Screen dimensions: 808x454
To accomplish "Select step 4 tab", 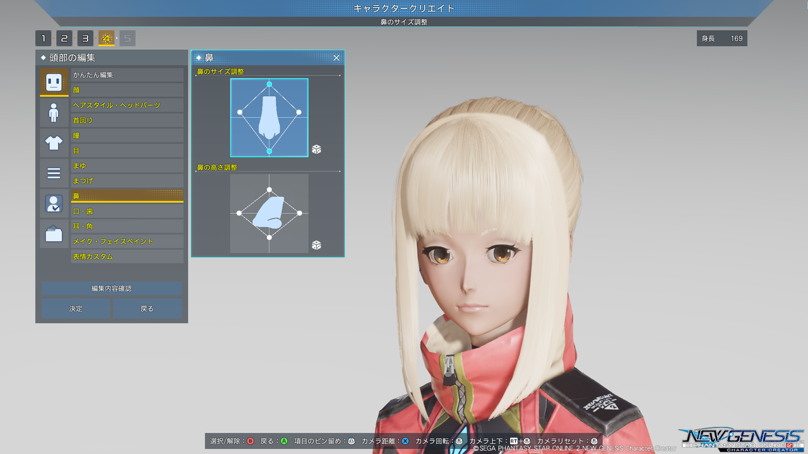I will (x=106, y=38).
